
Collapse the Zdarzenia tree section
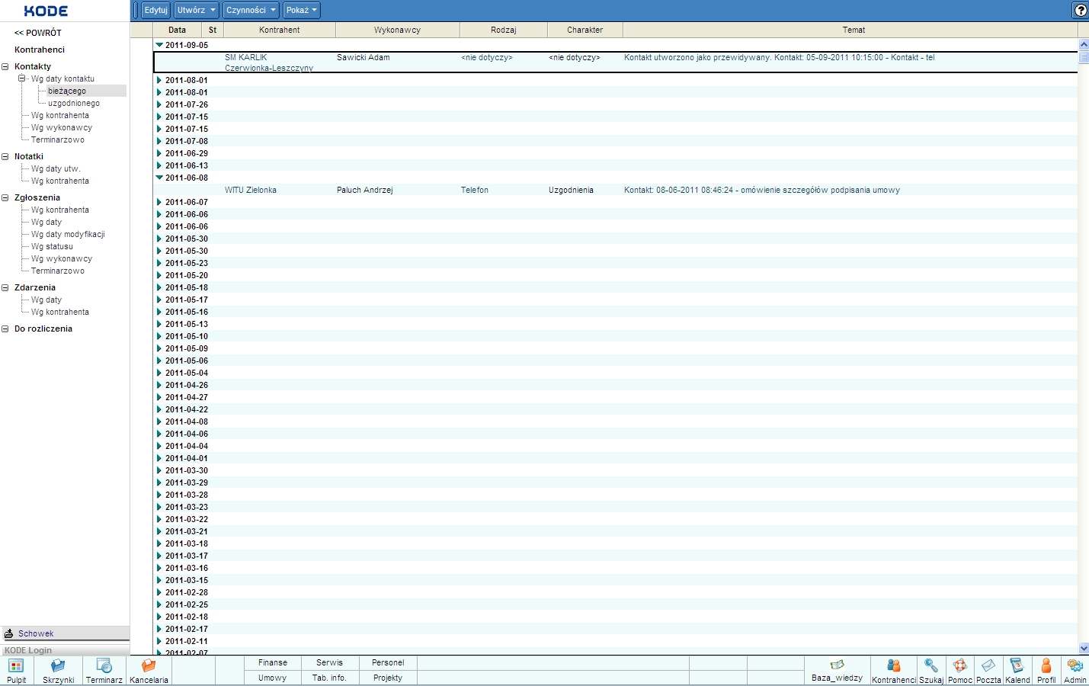point(5,287)
